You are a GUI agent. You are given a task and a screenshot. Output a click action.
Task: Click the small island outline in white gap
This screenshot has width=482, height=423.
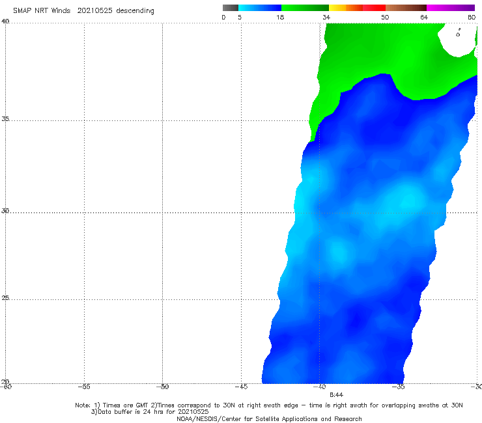click(x=458, y=33)
